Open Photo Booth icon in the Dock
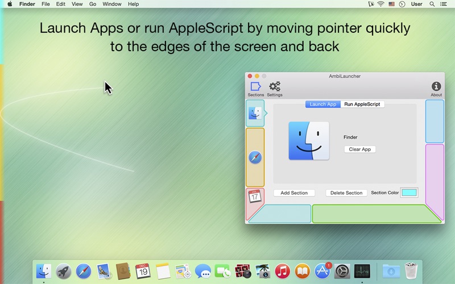Screen dimensions: 455x284 243,272
